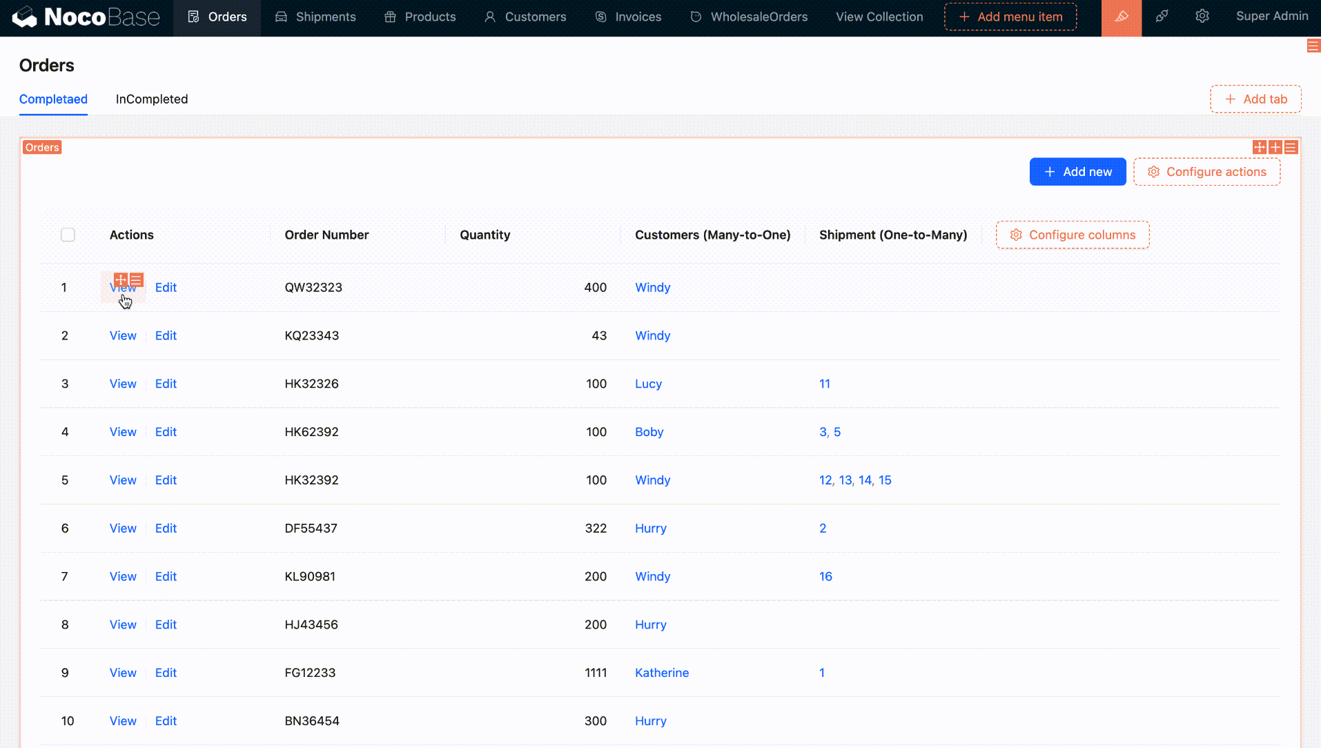Click Edit for order HK32326
This screenshot has height=748, width=1321.
point(166,384)
